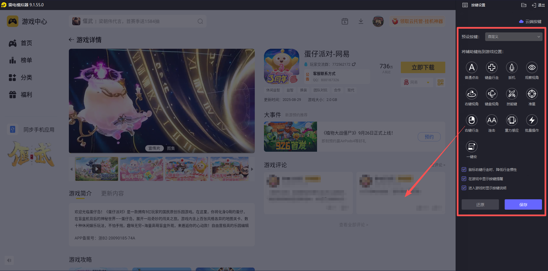Click the calendar sign-in icon
This screenshot has width=548, height=271.
345,21
